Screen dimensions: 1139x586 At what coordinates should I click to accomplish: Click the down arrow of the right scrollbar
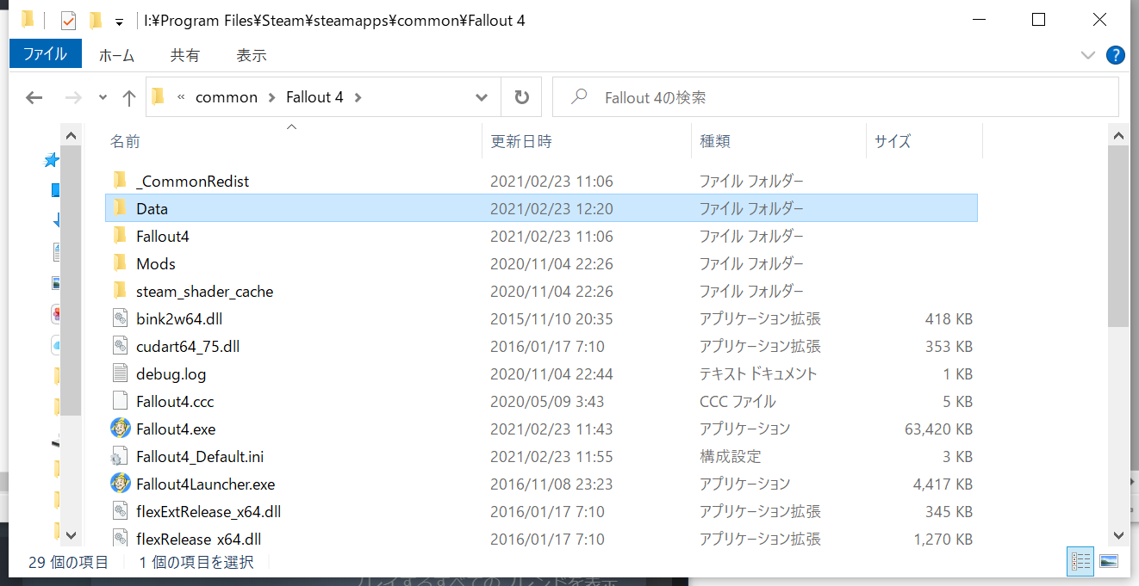1119,534
